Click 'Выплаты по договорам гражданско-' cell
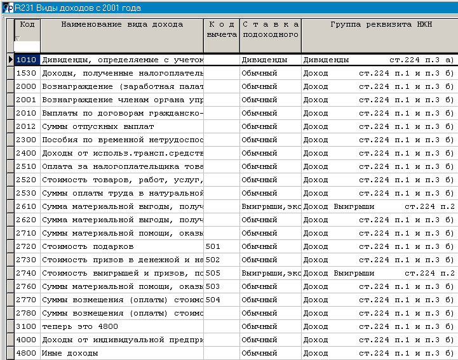This screenshot has width=458, height=360. tap(122, 113)
